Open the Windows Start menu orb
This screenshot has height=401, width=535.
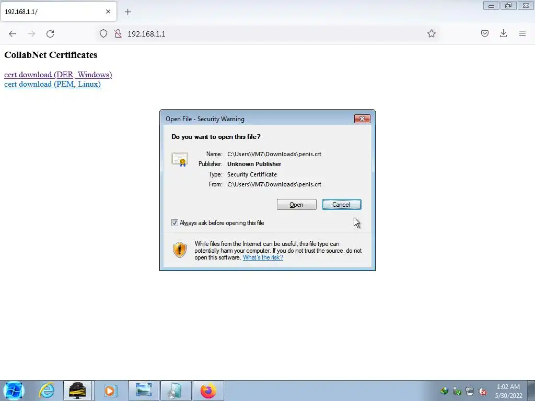14,391
